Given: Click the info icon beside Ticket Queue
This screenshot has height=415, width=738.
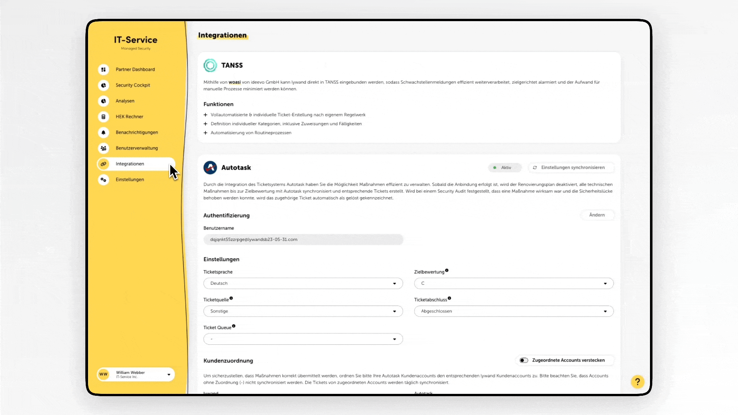Looking at the screenshot, I should coord(234,326).
